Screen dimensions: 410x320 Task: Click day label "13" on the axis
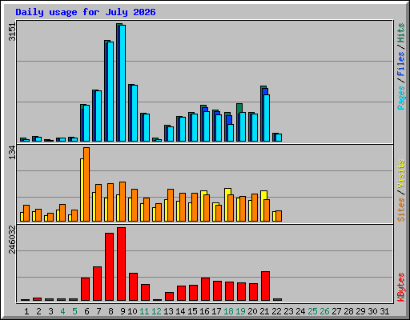[168, 311]
